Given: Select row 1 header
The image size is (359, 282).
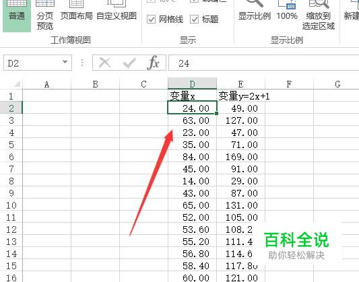Looking at the screenshot, I should tap(11, 96).
